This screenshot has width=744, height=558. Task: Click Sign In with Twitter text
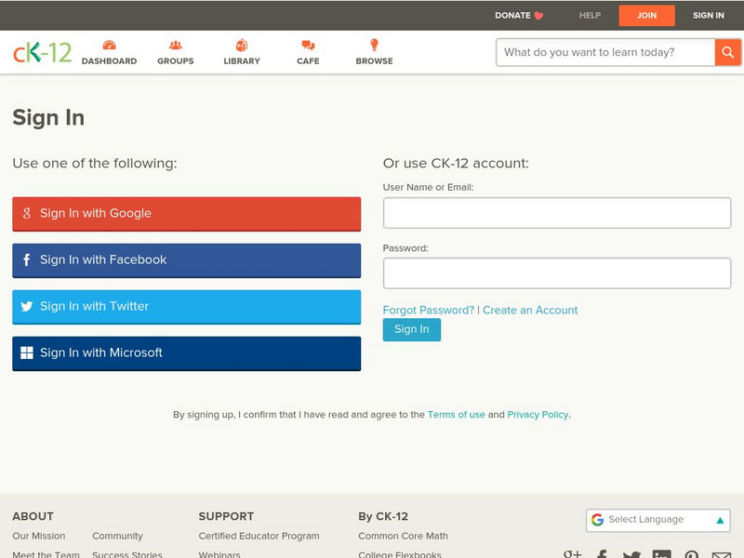pyautogui.click(x=94, y=307)
